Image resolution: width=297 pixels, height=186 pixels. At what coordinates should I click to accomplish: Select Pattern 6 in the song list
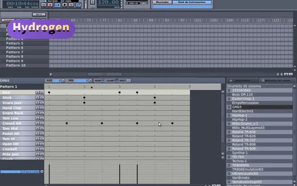coord(24,48)
